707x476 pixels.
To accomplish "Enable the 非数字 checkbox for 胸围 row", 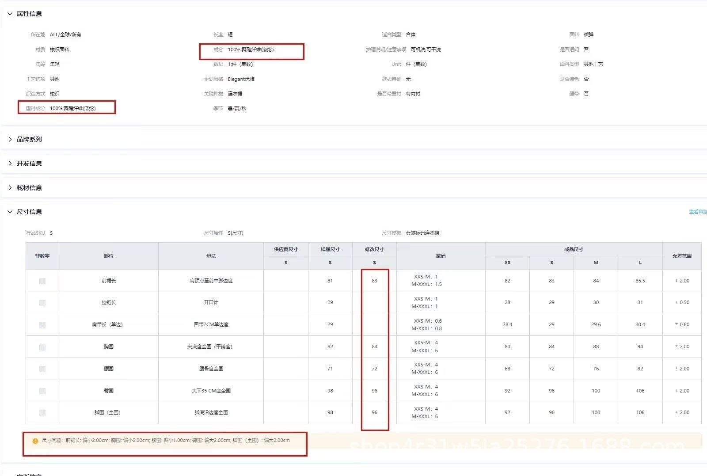I will pos(42,347).
